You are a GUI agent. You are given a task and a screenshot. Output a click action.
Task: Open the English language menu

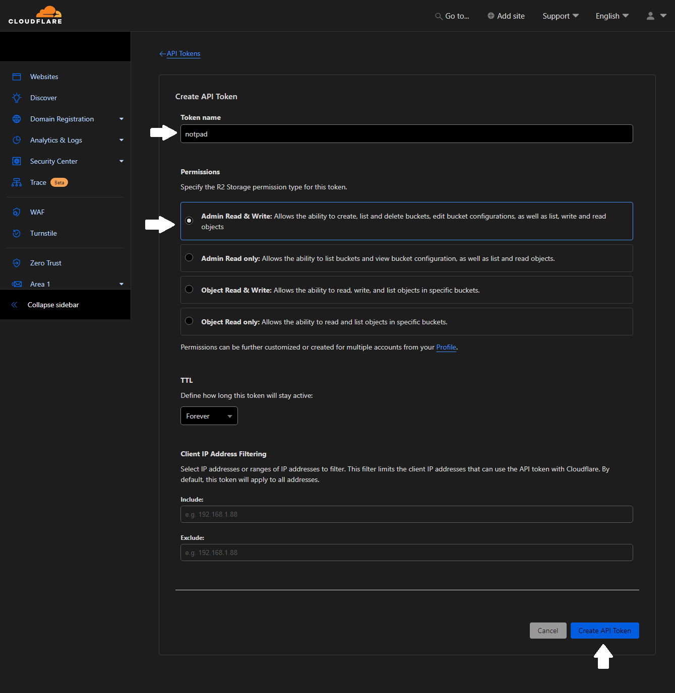pos(611,16)
